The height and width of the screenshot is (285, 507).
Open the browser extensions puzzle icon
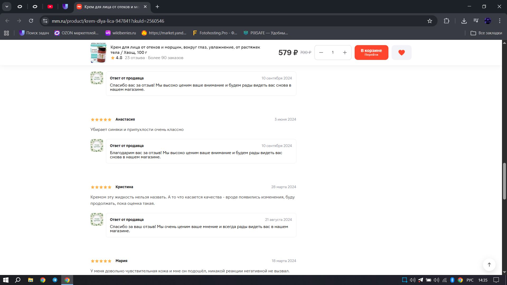(447, 21)
